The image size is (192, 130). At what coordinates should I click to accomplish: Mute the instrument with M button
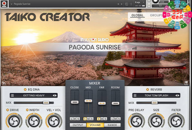tap(149, 5)
